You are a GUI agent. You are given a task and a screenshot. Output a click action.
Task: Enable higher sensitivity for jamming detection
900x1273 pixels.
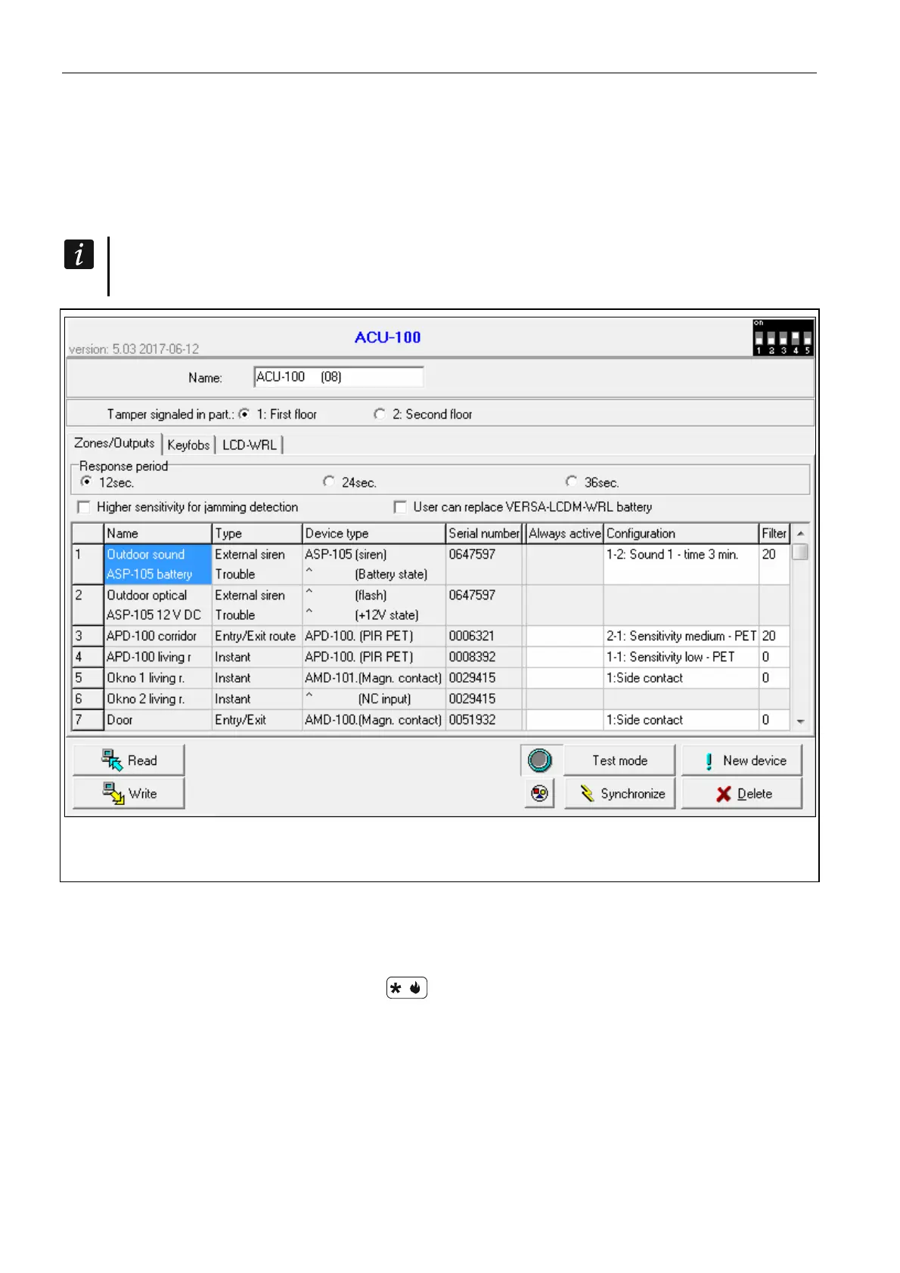coord(84,507)
